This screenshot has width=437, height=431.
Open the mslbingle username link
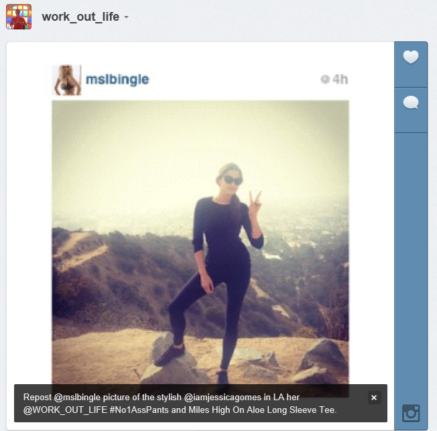[x=117, y=80]
